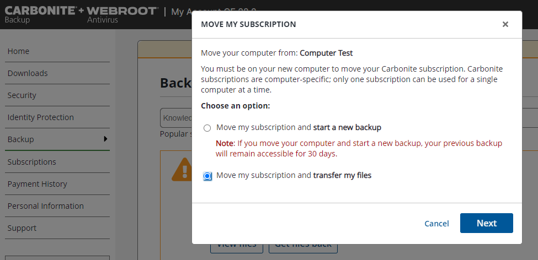This screenshot has height=260, width=538.
Task: Click the 'Computer Test' computer name
Action: [x=326, y=53]
